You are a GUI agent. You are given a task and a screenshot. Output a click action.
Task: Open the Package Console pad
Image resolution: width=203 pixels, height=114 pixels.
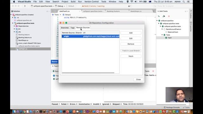tap(172, 107)
